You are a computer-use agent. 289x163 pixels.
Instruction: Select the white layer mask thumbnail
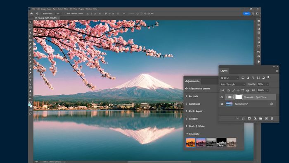[x=239, y=97]
